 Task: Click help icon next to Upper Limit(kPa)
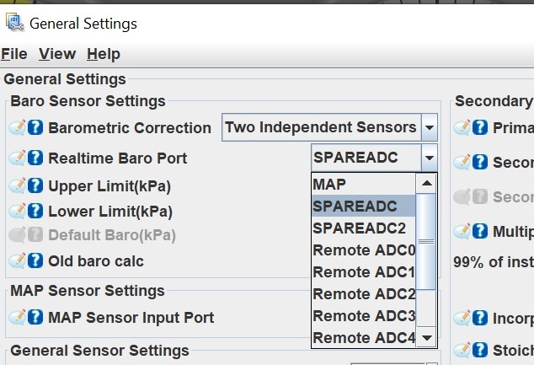point(35,185)
